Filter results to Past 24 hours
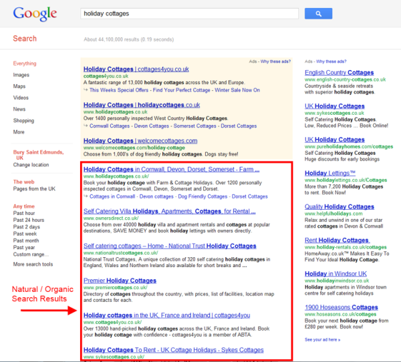 coord(29,219)
